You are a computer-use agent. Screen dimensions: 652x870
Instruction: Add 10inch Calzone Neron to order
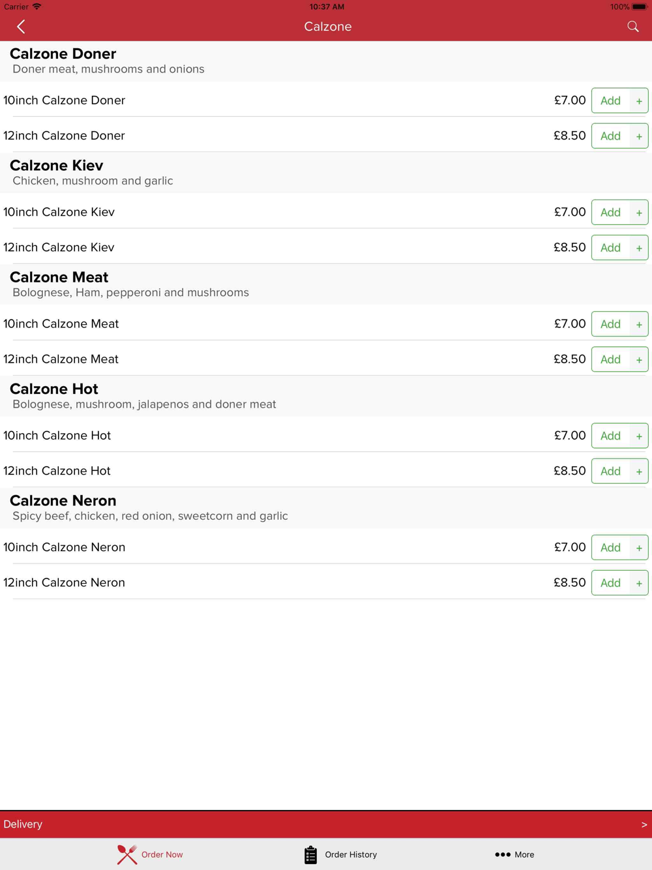(610, 548)
